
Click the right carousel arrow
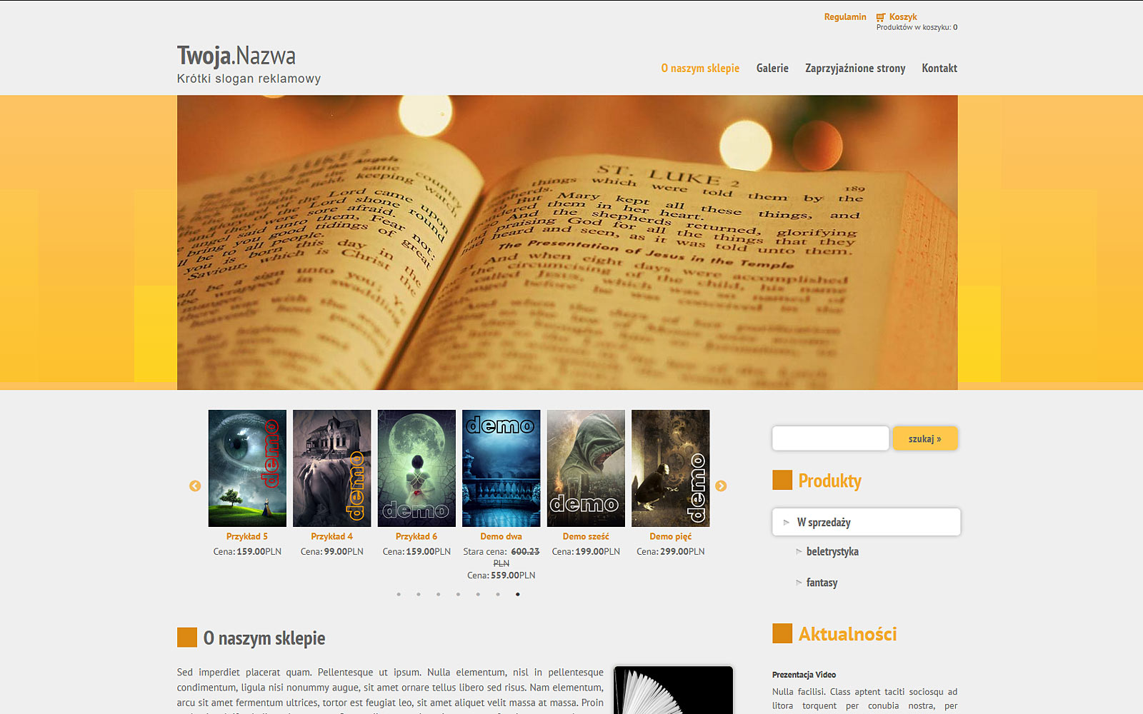tap(721, 486)
